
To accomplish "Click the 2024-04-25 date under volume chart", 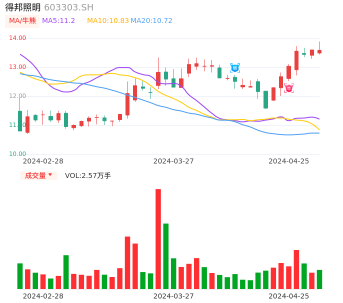I will click(288, 296).
